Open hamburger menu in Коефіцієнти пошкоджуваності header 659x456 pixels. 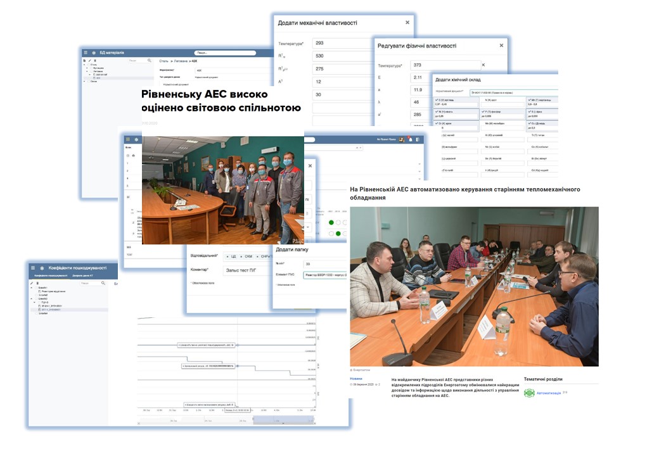pos(33,268)
